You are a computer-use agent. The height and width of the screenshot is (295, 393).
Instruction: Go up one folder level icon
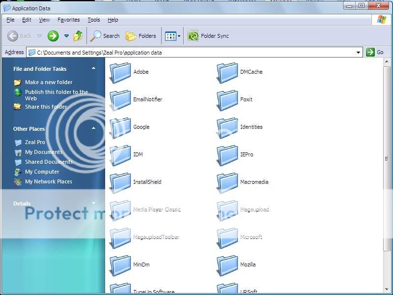tap(78, 36)
